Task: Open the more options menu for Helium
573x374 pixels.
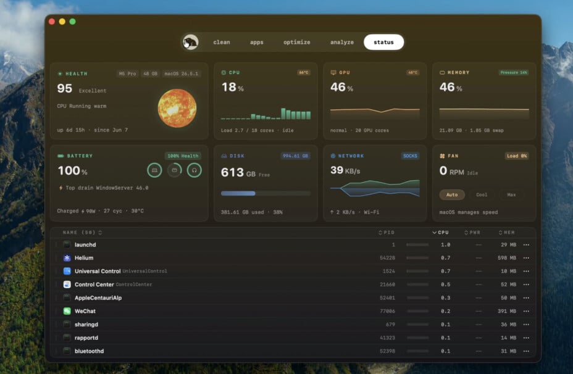Action: click(x=526, y=258)
